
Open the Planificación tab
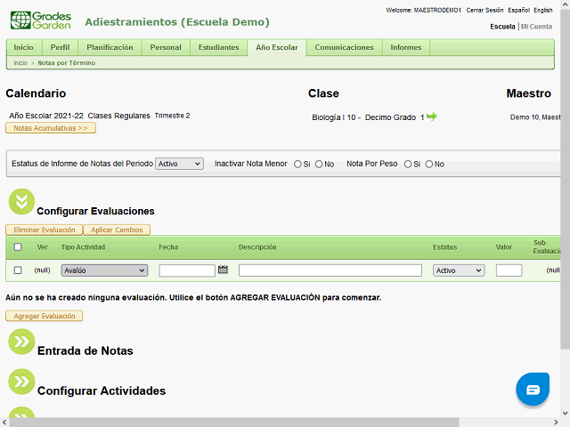tap(110, 47)
